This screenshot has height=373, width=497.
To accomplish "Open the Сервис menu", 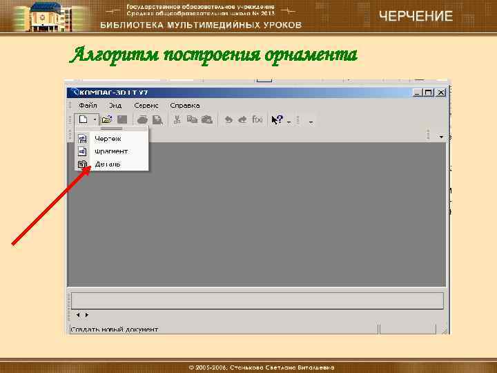I will 146,105.
